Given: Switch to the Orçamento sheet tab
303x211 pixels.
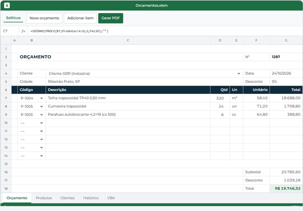Looking at the screenshot, I should (17, 198).
